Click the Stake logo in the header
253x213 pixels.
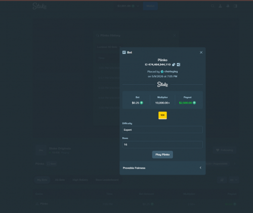point(39,6)
